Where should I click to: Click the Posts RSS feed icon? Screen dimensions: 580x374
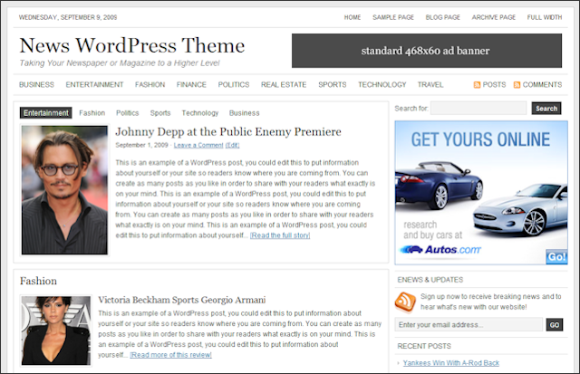pyautogui.click(x=477, y=85)
